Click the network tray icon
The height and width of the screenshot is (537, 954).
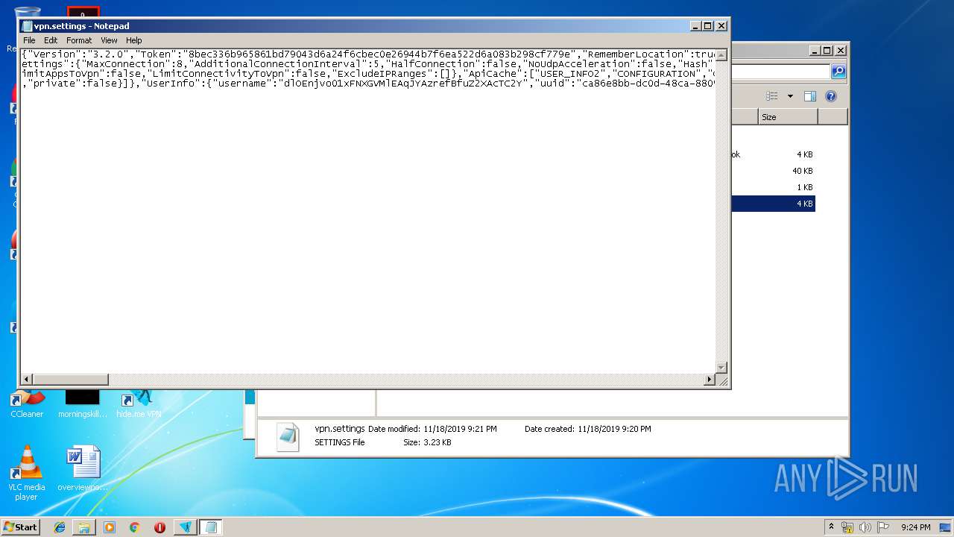847,527
